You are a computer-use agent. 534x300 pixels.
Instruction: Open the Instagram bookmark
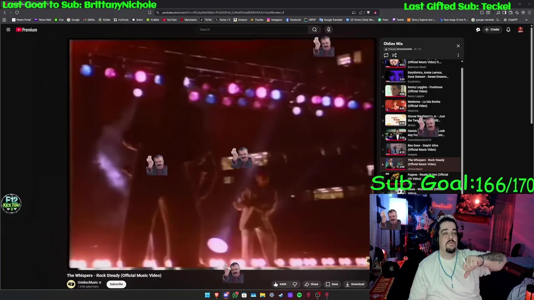275,20
